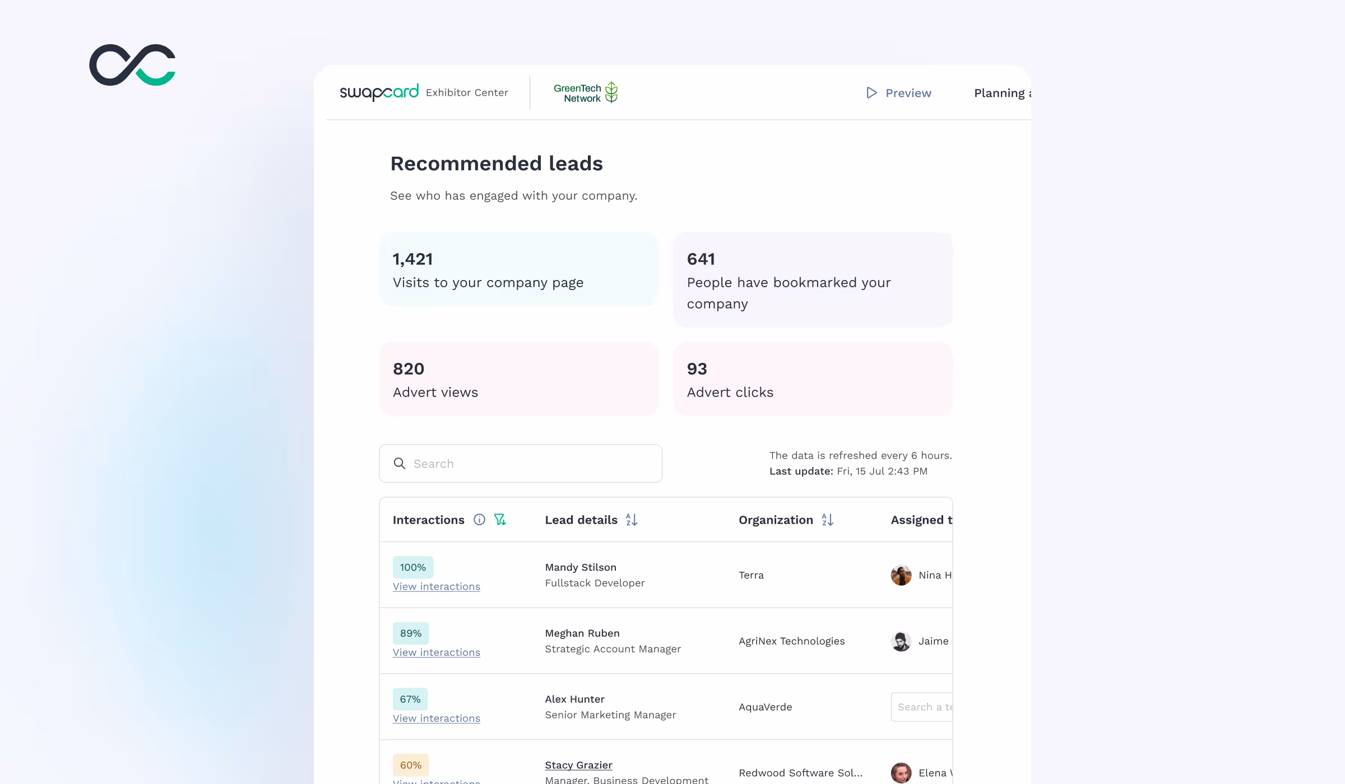This screenshot has width=1345, height=784.
Task: Open Stacy Grazier lead profile link
Action: pos(578,765)
